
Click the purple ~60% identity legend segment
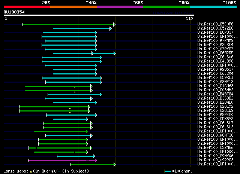(120, 7)
